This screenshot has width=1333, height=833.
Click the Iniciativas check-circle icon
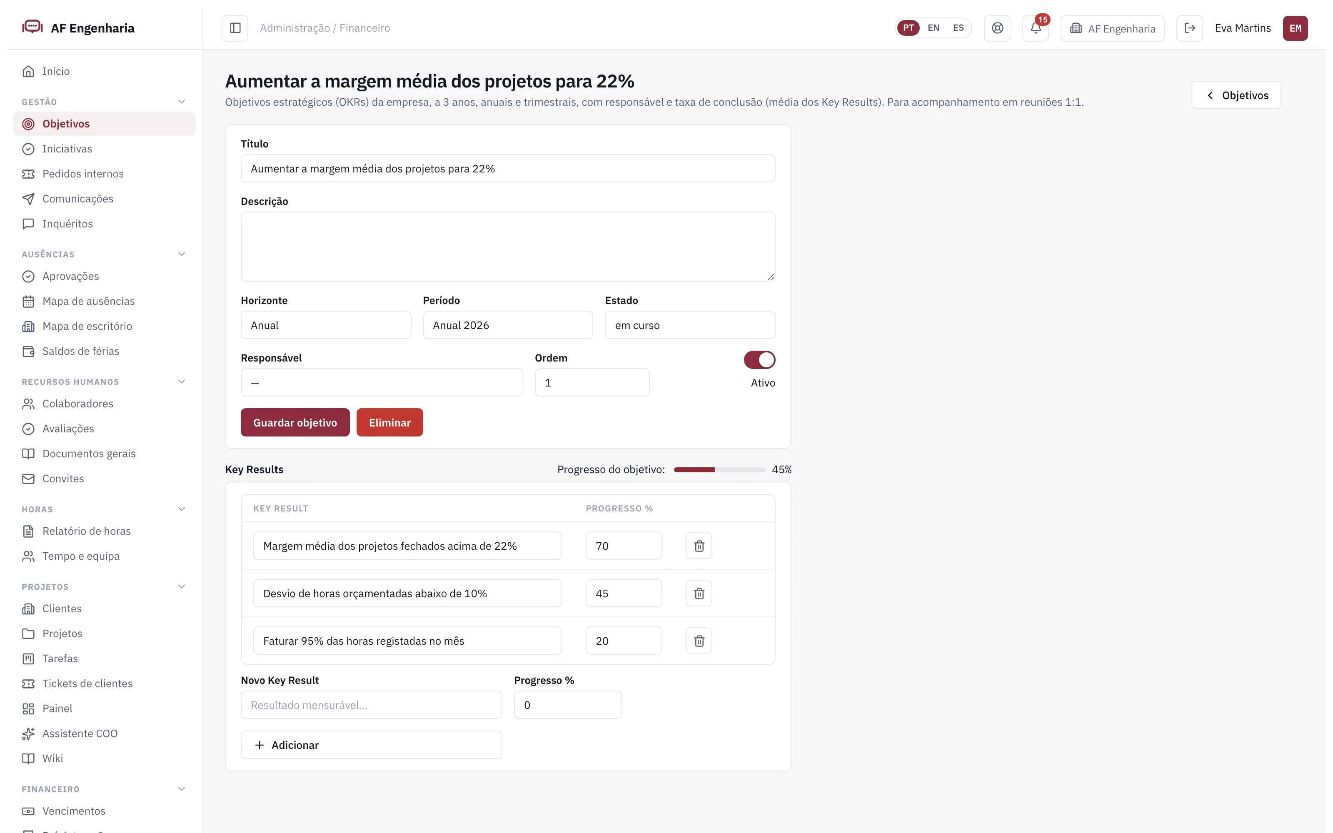point(28,149)
